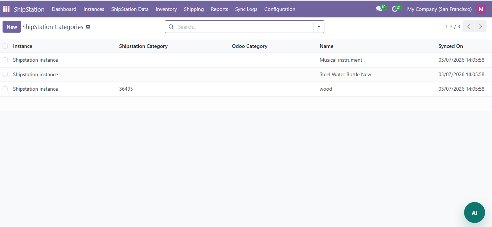The height and width of the screenshot is (227, 492).
Task: Open the gear actions next to ShipStation Categories
Action: click(88, 27)
